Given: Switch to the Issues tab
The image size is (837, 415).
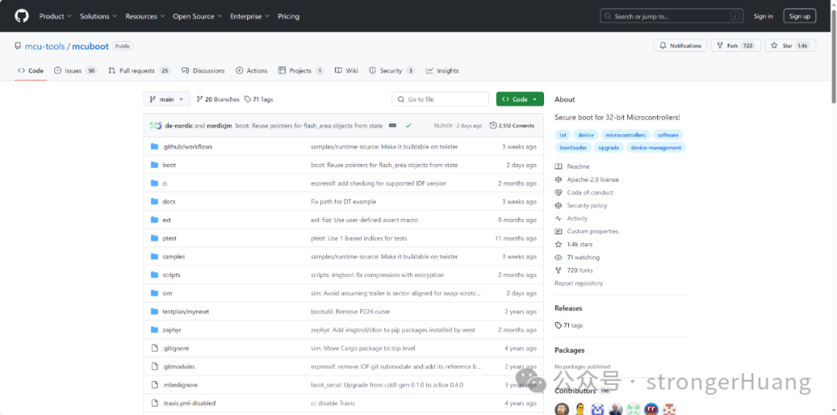Looking at the screenshot, I should (75, 70).
